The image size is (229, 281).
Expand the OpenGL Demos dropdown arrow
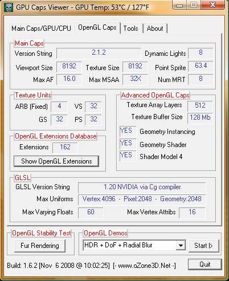pos(181,245)
